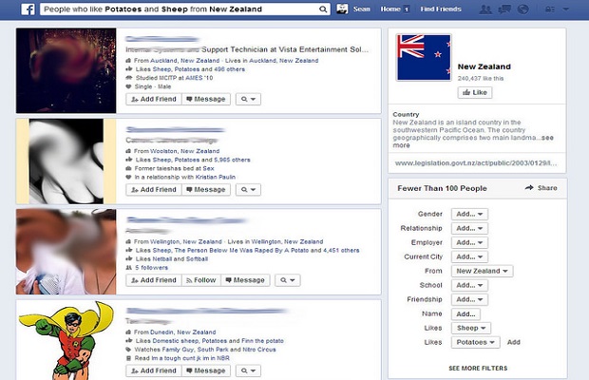Open the Employer filter Add dropdown

(x=469, y=242)
